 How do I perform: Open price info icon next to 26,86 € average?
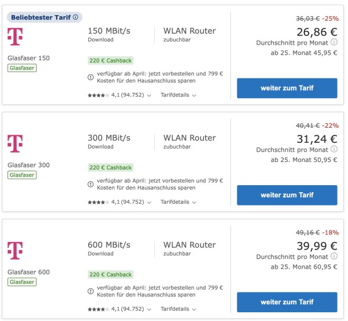(334, 43)
